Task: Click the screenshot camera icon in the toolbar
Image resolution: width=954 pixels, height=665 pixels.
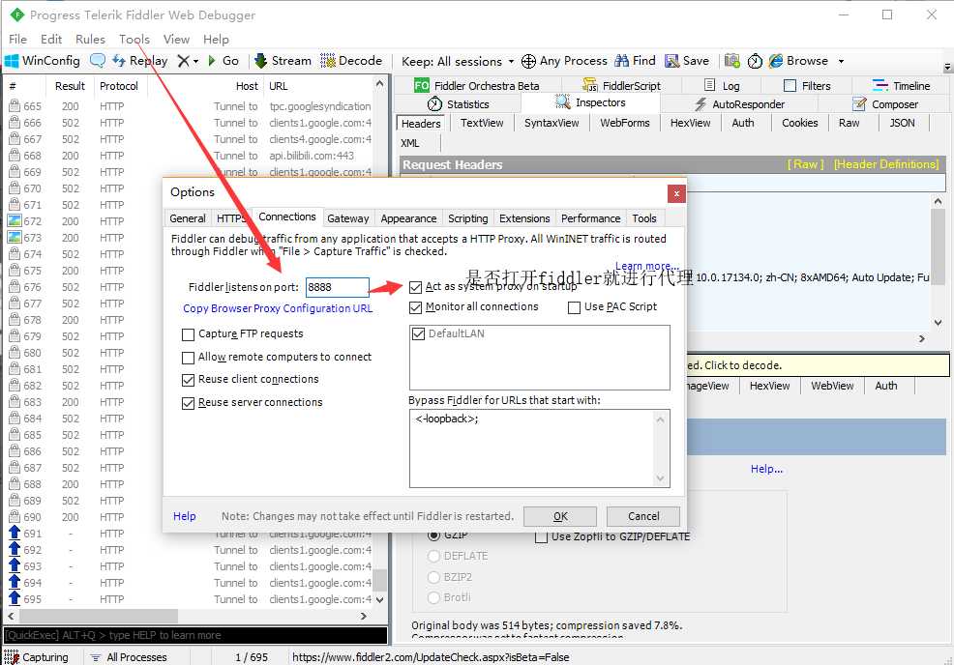Action: click(x=731, y=61)
